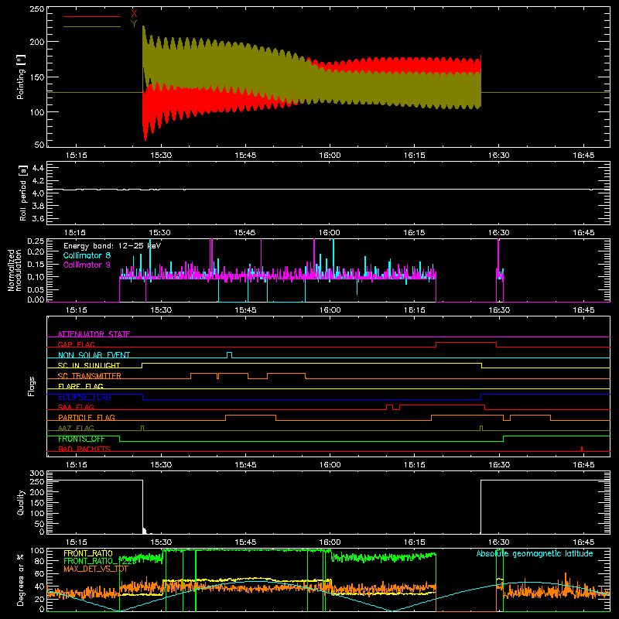
Task: Click the 4.4 tick on Roll period axis
Action: click(x=38, y=168)
